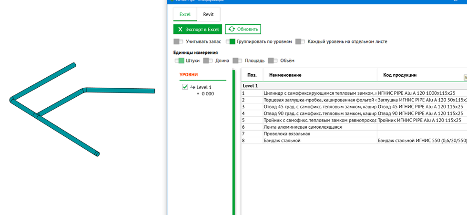Toggle Каждый уровень на отдельном листе switch
Viewport: 467px width, 215px height.
click(300, 41)
